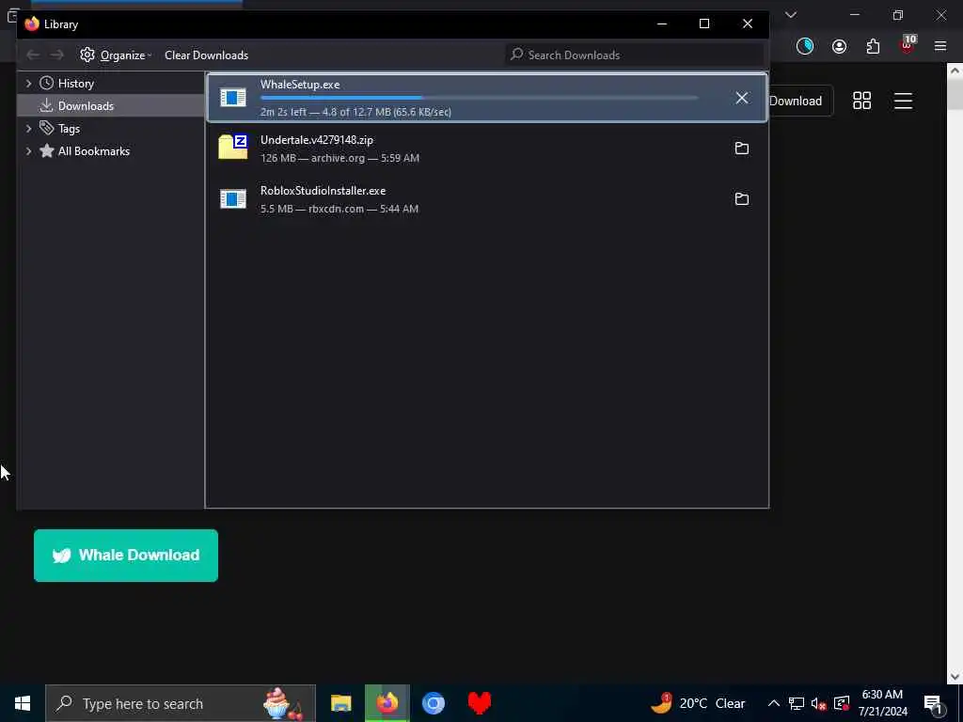Open the page's hamburger menu
This screenshot has height=722, width=963.
tap(904, 101)
